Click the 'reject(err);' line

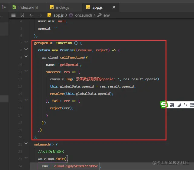[62, 108]
